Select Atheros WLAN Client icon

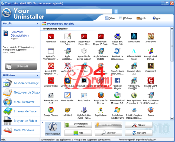[134, 51]
